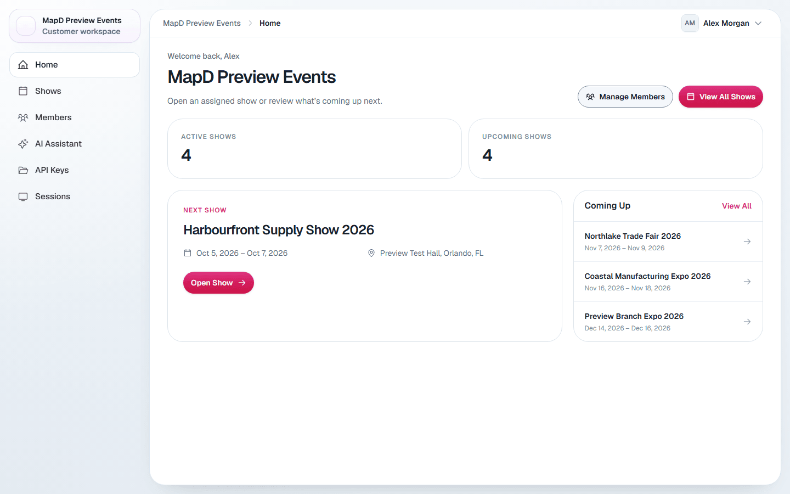Click the View All Shows button
The height and width of the screenshot is (494, 790).
pyautogui.click(x=721, y=97)
